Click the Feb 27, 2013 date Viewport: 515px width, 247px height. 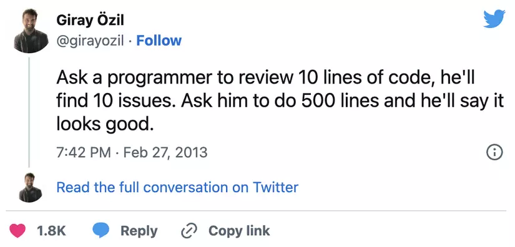[165, 153]
